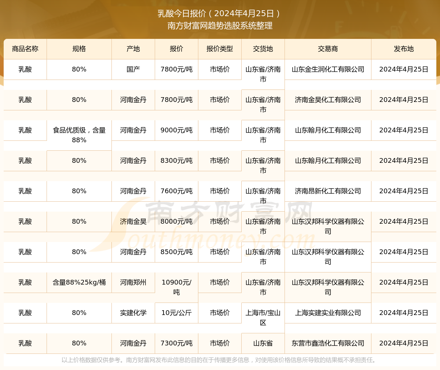Select the 国产 origin cell

133,69
